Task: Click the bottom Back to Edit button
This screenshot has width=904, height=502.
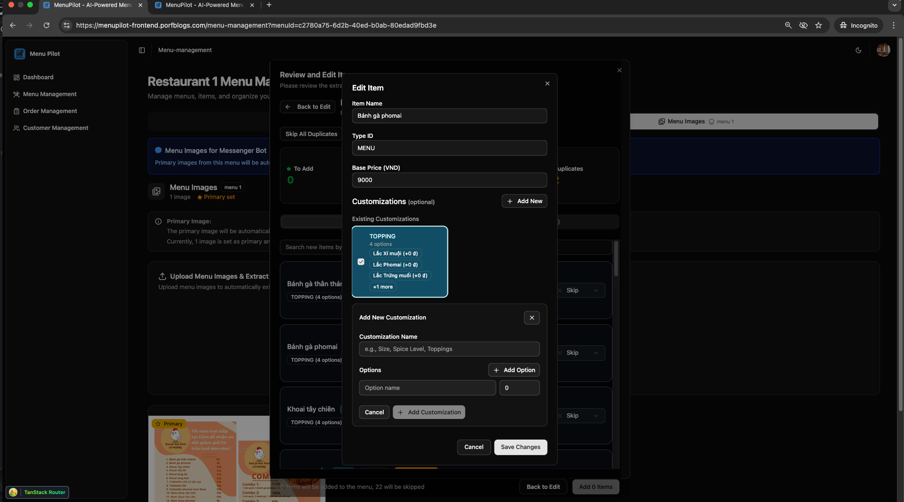Action: (543, 487)
